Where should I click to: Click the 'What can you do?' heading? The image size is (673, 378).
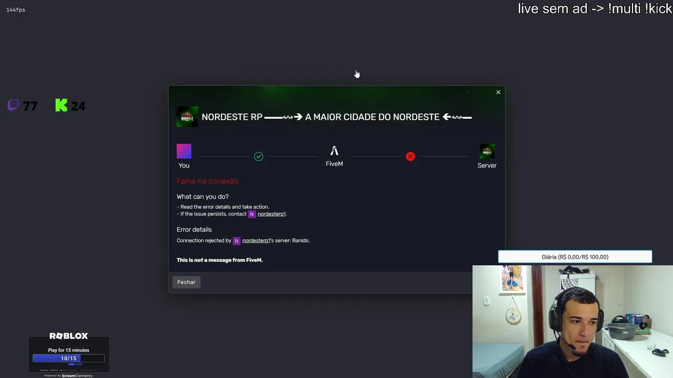[202, 196]
